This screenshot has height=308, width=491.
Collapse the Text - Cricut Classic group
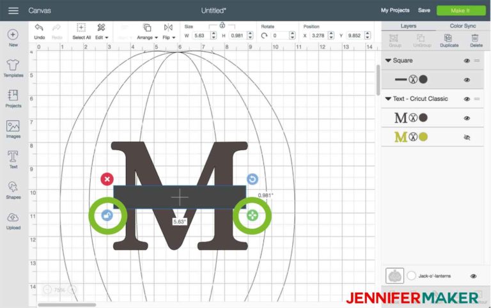pos(388,98)
